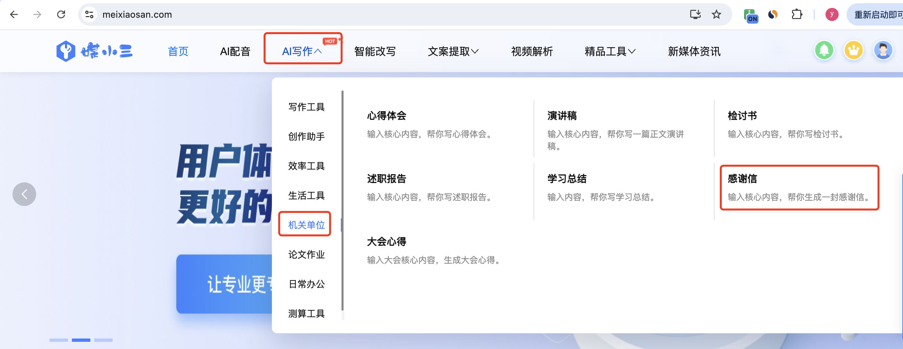Select 论文作业 category in sidebar
The image size is (903, 349).
pyautogui.click(x=306, y=255)
